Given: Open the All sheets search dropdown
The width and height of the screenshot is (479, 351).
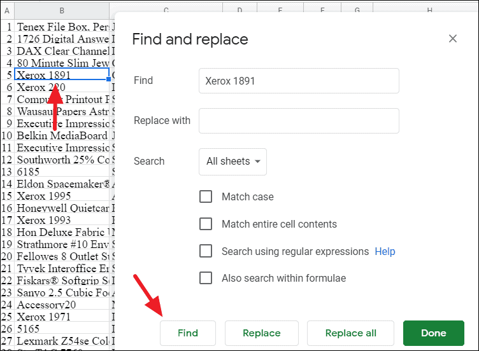Looking at the screenshot, I should [x=232, y=162].
